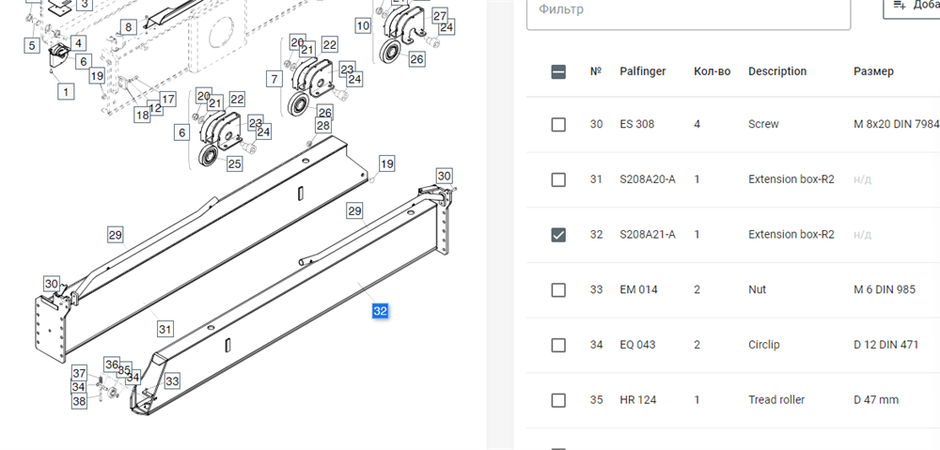This screenshot has width=940, height=450.
Task: Click callout label 4 on the diagram
Action: click(79, 42)
